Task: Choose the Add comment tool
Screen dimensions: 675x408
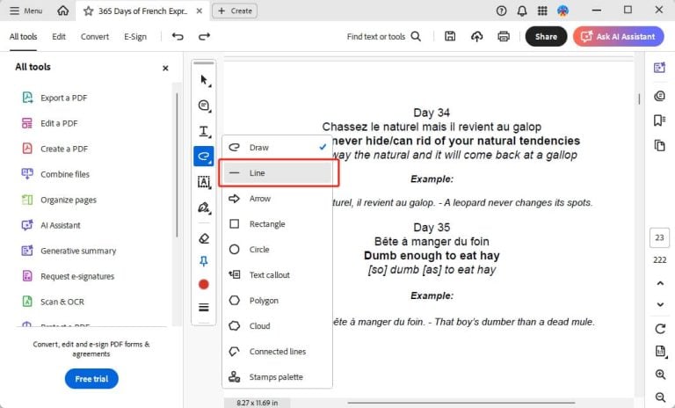Action: pos(204,106)
